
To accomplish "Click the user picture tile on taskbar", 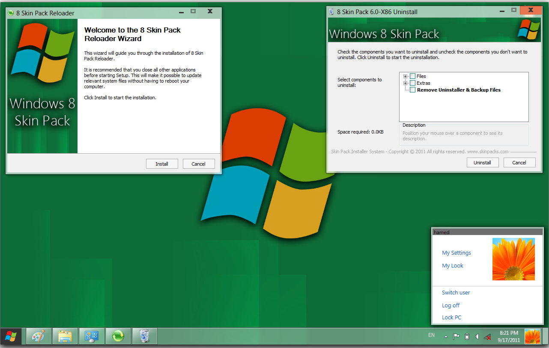I will (532, 336).
